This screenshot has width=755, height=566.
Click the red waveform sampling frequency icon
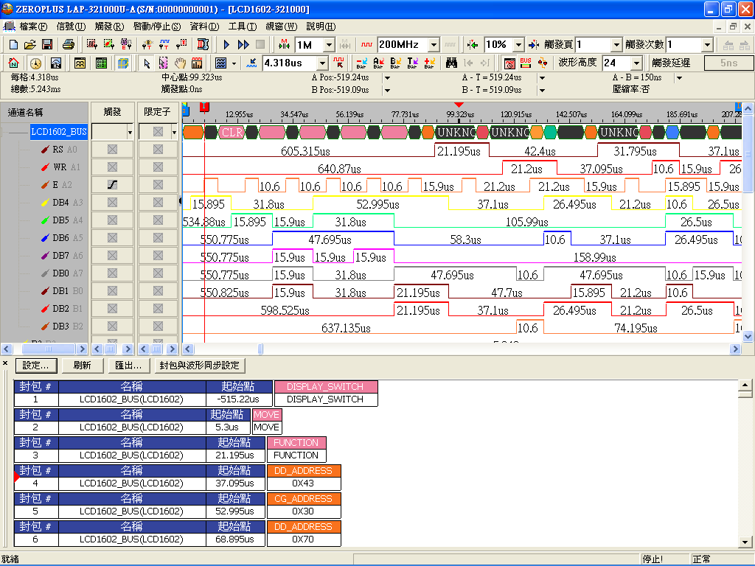pos(366,45)
